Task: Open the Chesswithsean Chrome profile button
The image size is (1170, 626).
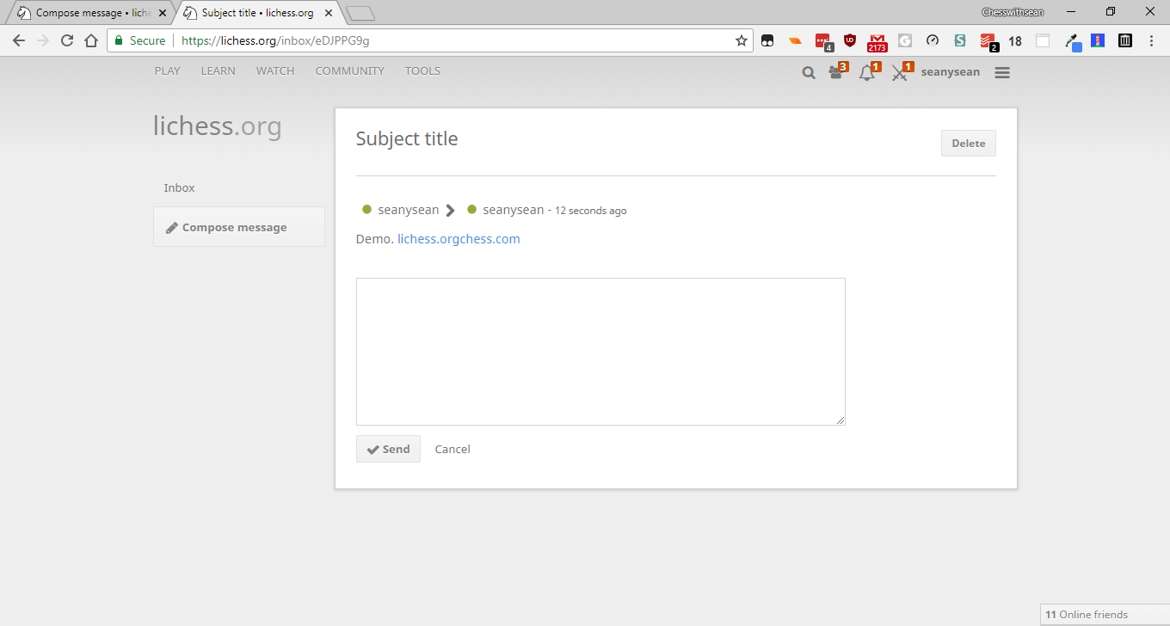Action: coord(1013,12)
